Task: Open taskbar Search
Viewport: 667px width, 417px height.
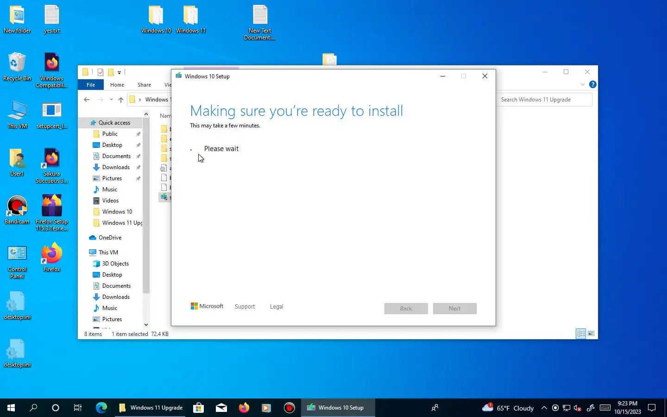Action: tap(33, 408)
